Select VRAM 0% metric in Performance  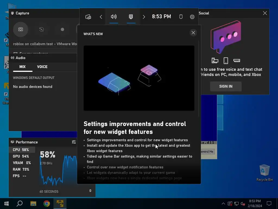tap(22, 163)
